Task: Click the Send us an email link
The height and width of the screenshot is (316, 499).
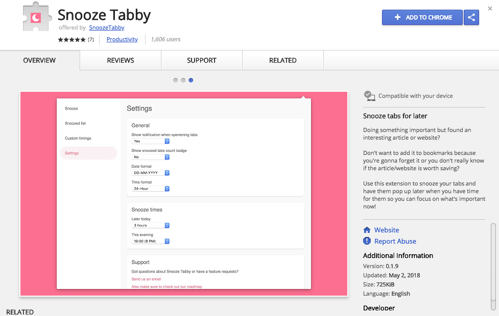Action: (147, 279)
